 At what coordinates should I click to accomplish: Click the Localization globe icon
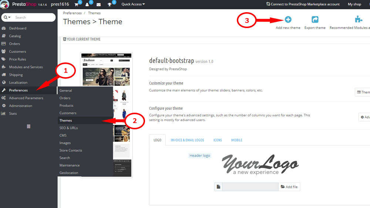tap(4, 83)
